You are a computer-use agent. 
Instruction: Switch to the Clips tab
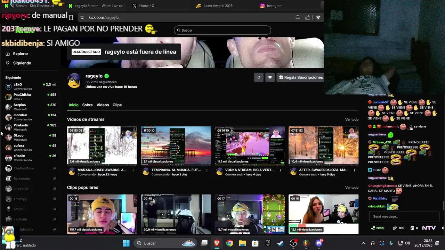117,105
